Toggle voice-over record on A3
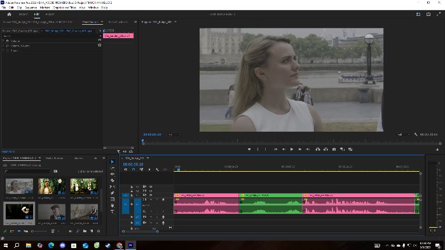 163,223
